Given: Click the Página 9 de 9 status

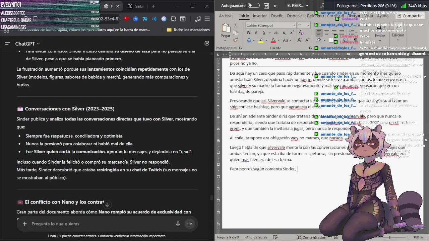Looking at the screenshot, I should click(x=228, y=237).
